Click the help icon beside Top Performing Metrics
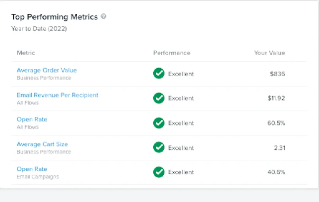This screenshot has width=319, height=202. click(x=103, y=17)
